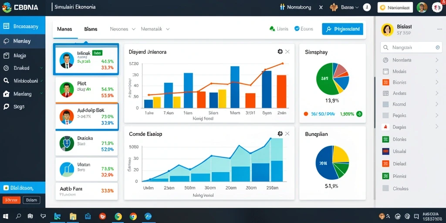Launch Chrome from the Windows taskbar
446x223 pixels.
pos(133,216)
